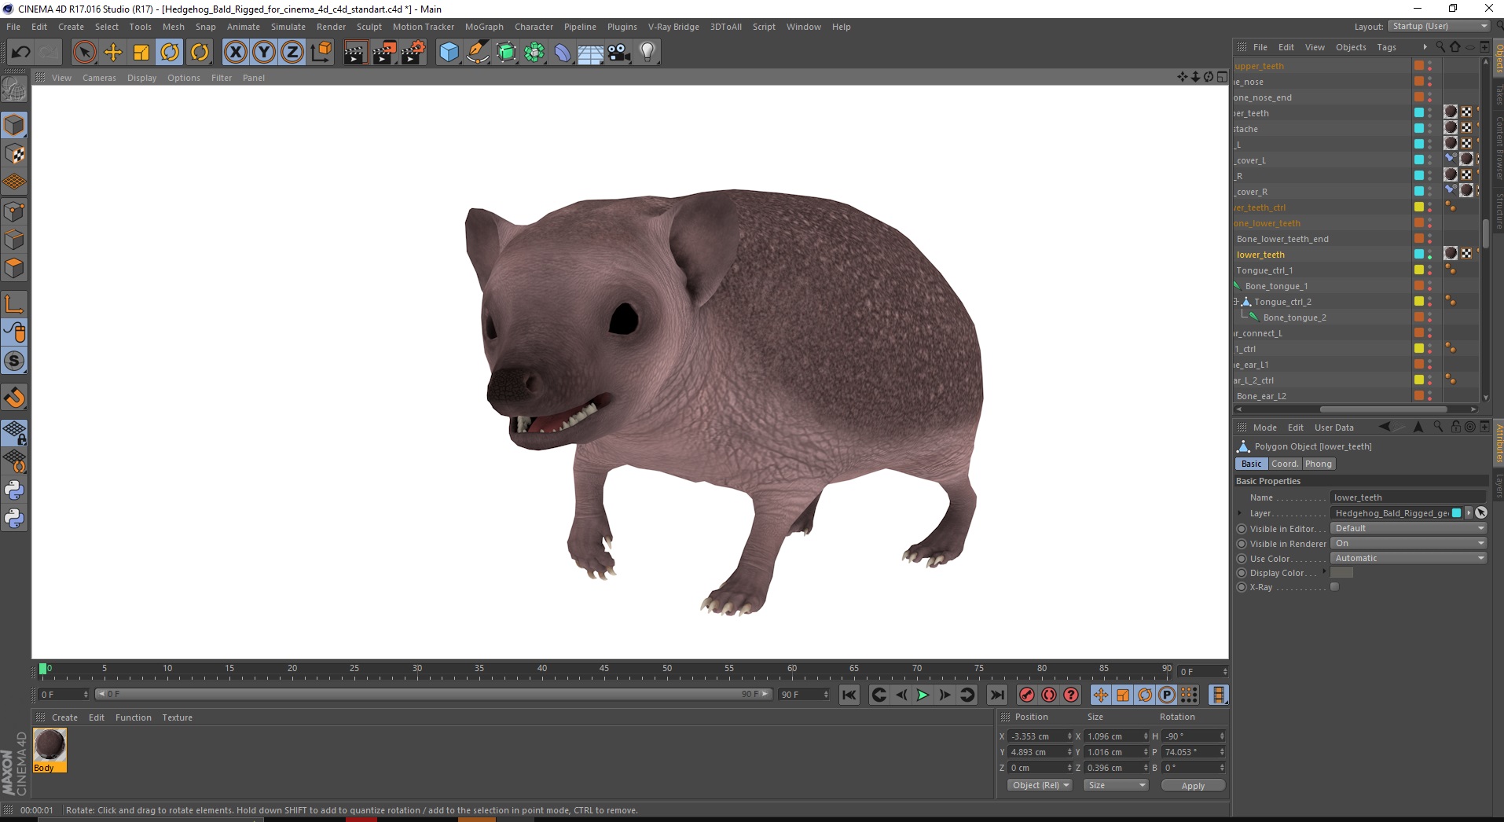Open Visible in Renderer dropdown
Screen dimensions: 1504x822
(1409, 543)
